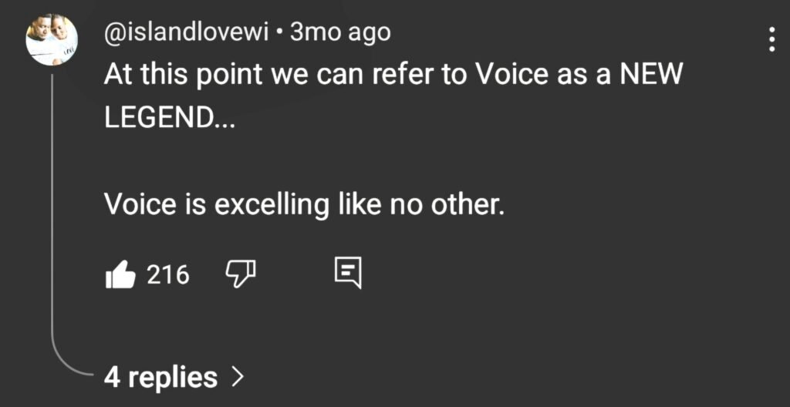The height and width of the screenshot is (407, 790).
Task: Visit the @islandlovewi channel handle
Action: 186,32
